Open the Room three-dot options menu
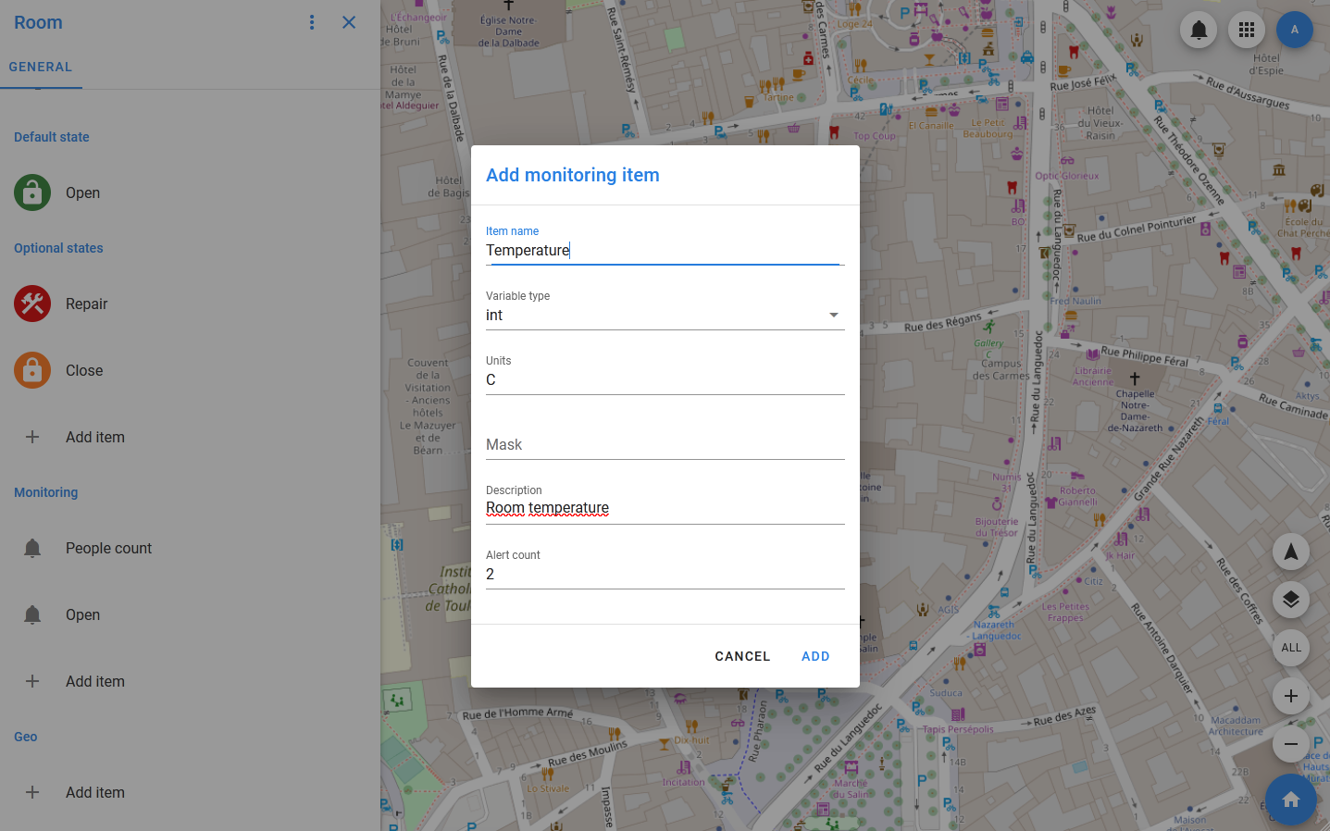Image resolution: width=1330 pixels, height=831 pixels. point(312,22)
